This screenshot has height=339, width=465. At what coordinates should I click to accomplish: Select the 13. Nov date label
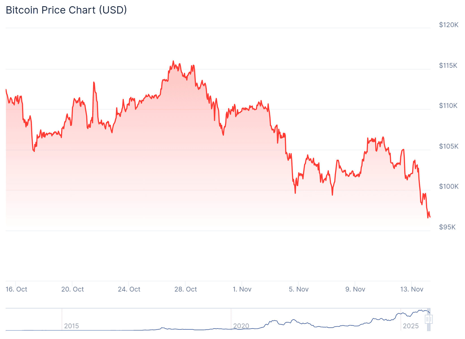click(412, 289)
